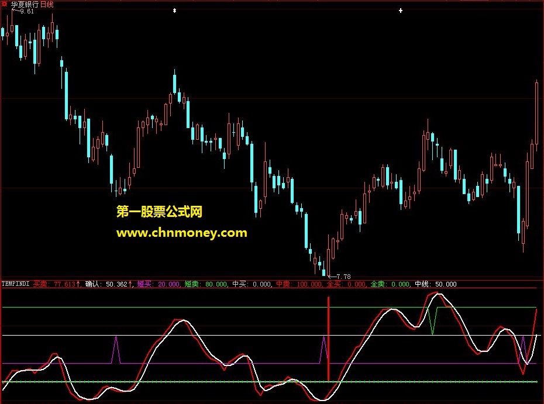
Task: Select the 华夏银行 stock name label
Action: coord(25,5)
